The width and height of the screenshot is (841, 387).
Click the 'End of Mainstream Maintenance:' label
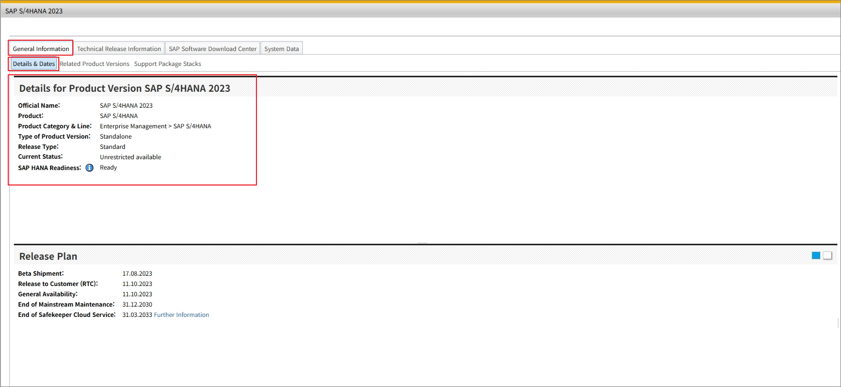click(x=67, y=305)
